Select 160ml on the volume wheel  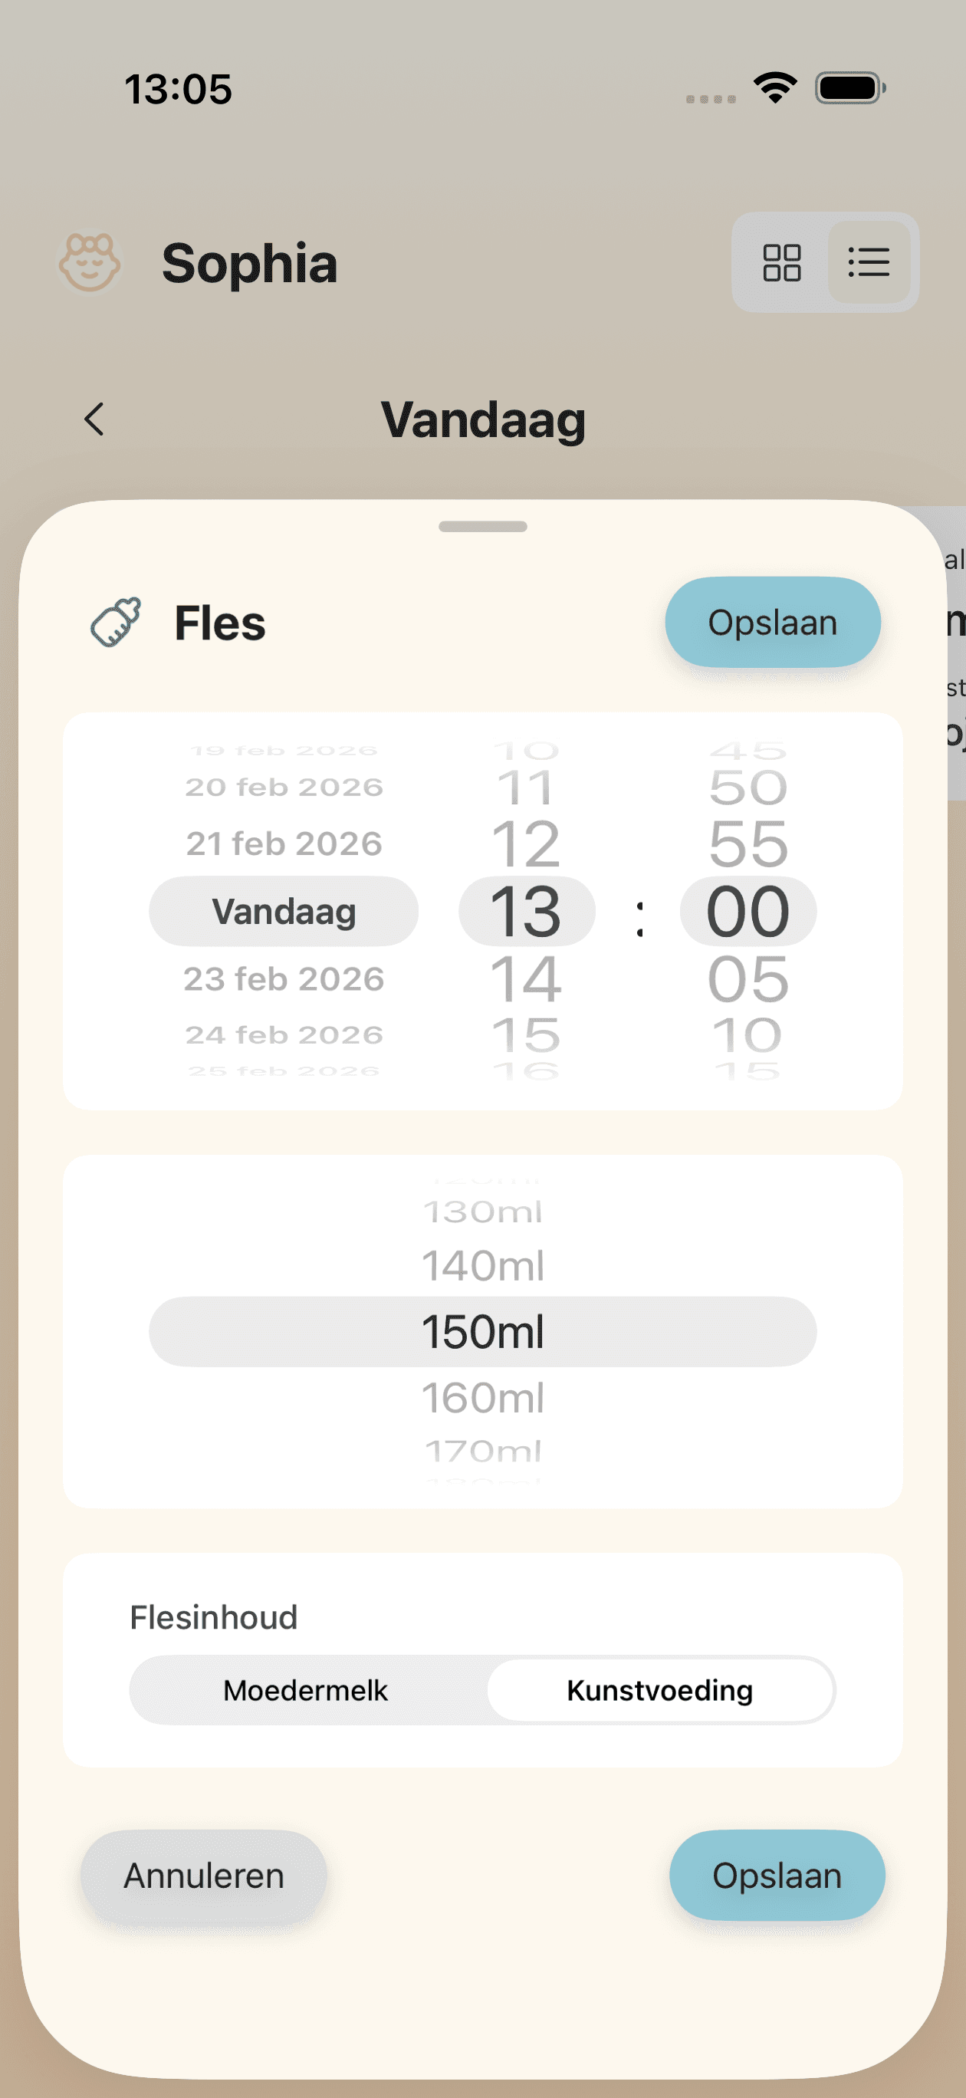coord(483,1397)
